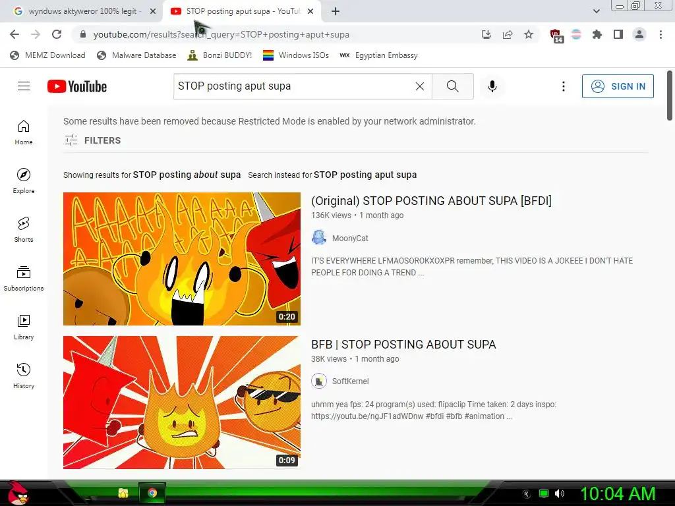Visit the SoftKernel channel name
Viewport: 675px width, 506px height.
(351, 381)
